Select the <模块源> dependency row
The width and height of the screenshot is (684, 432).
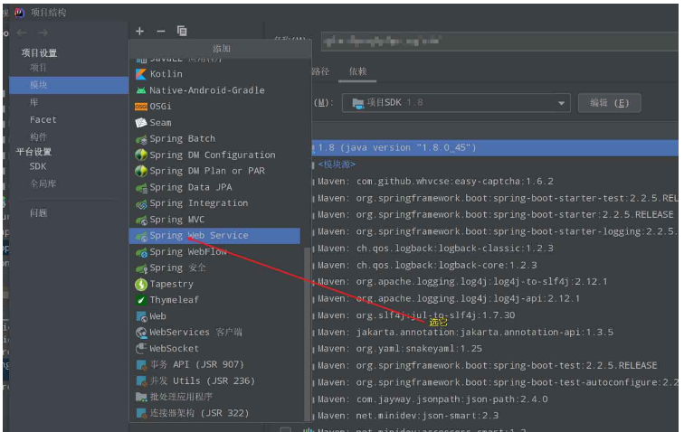[495, 164]
